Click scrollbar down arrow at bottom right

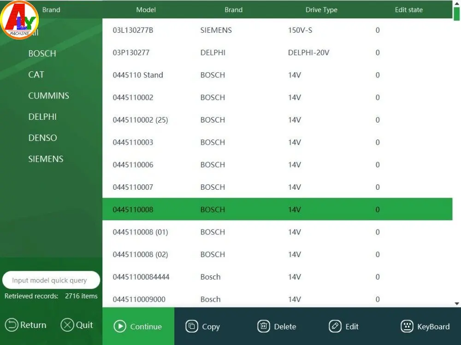coord(456,304)
